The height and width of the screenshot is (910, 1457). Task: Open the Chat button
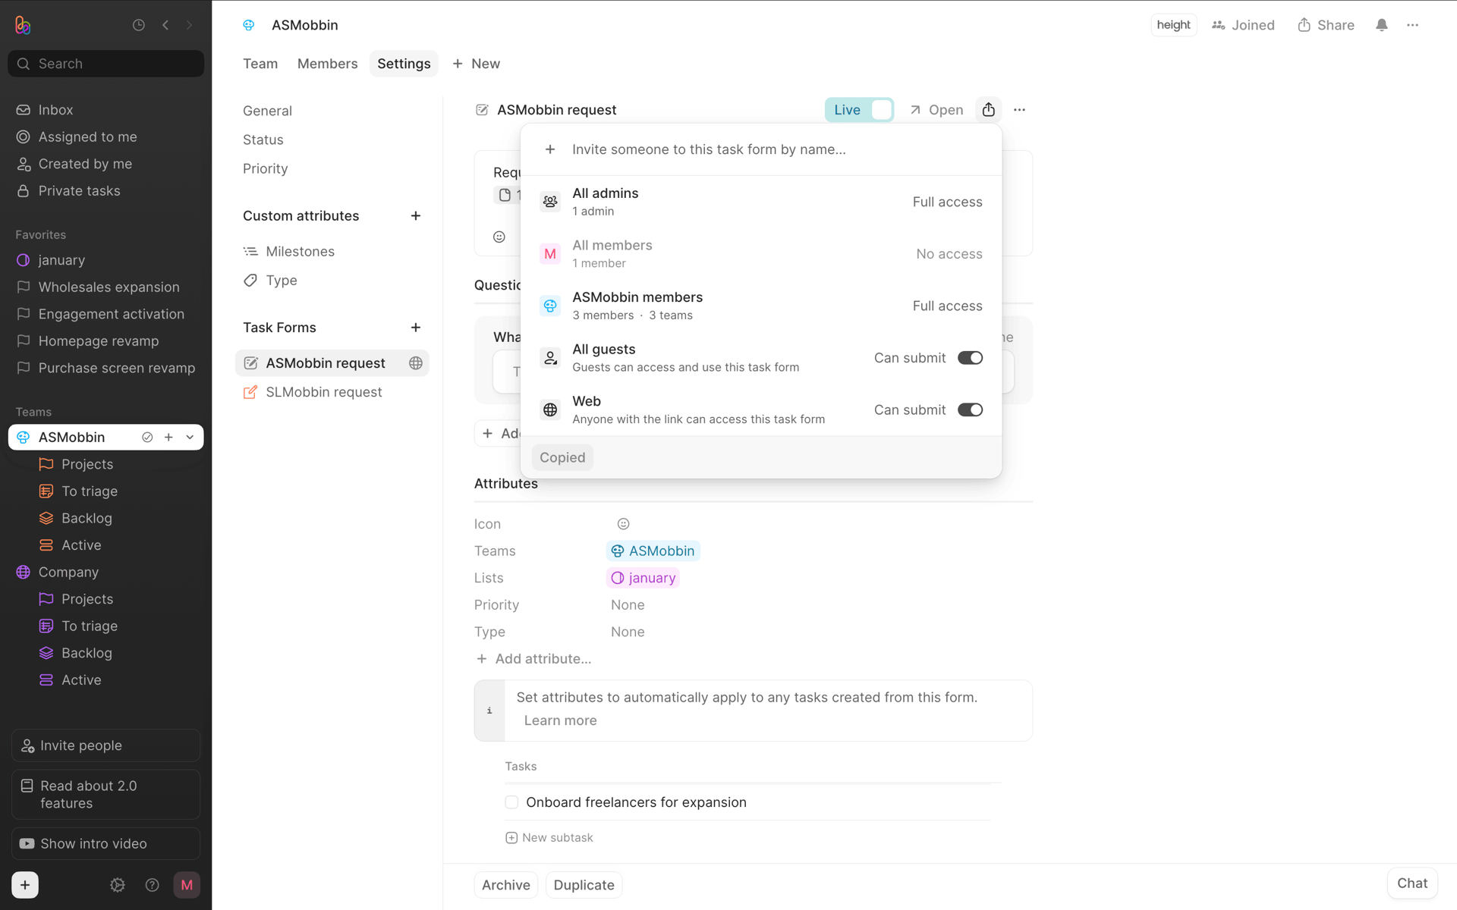pyautogui.click(x=1412, y=883)
